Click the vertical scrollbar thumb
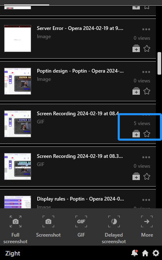Image resolution: width=162 pixels, height=260 pixels. (160, 63)
